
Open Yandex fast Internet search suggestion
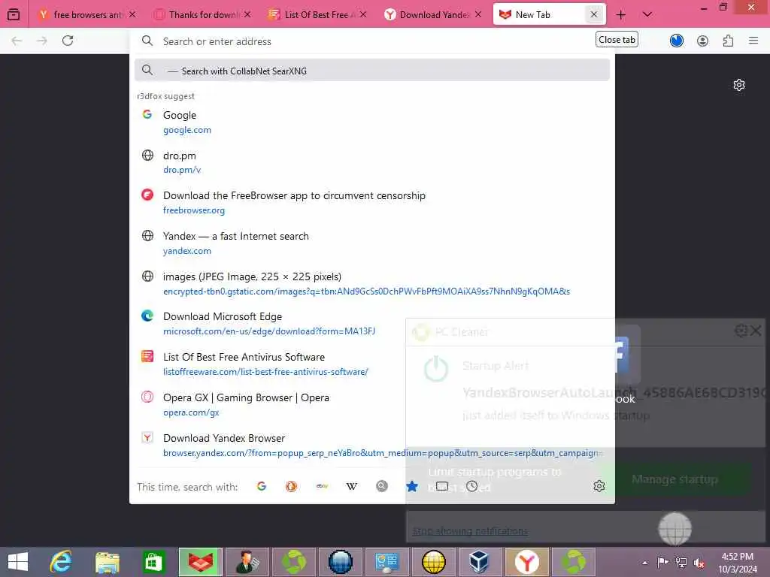371,243
